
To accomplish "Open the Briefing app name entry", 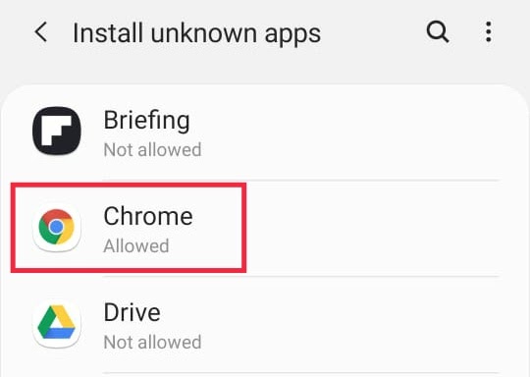I will tap(146, 121).
